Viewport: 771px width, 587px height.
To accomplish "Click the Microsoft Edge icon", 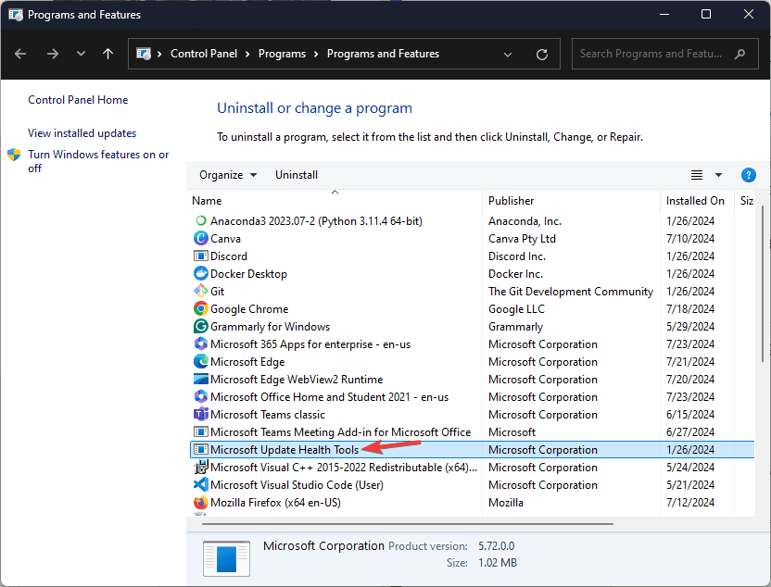I will point(200,362).
